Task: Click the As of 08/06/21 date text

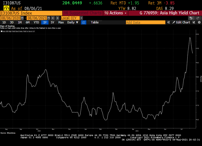Action: (26, 9)
